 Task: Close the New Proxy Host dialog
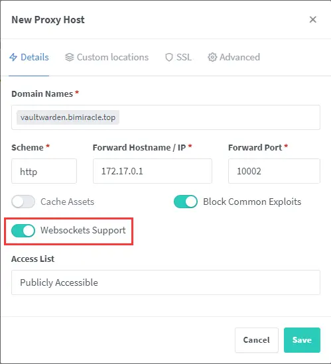tap(313, 19)
